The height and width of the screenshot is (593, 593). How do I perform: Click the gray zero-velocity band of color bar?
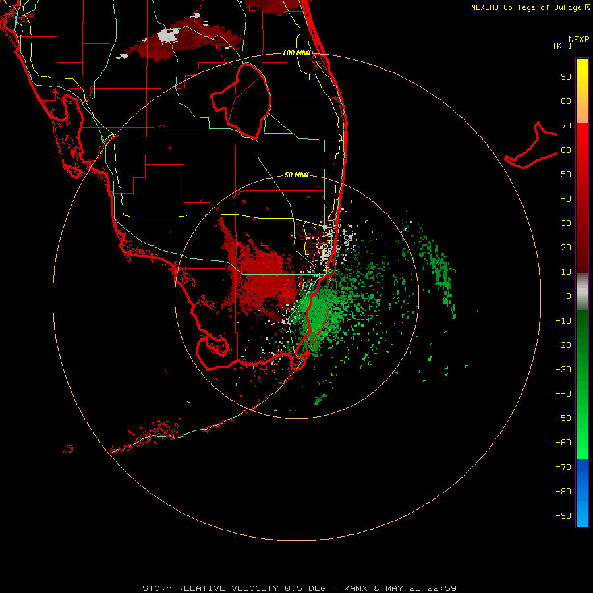pyautogui.click(x=582, y=292)
